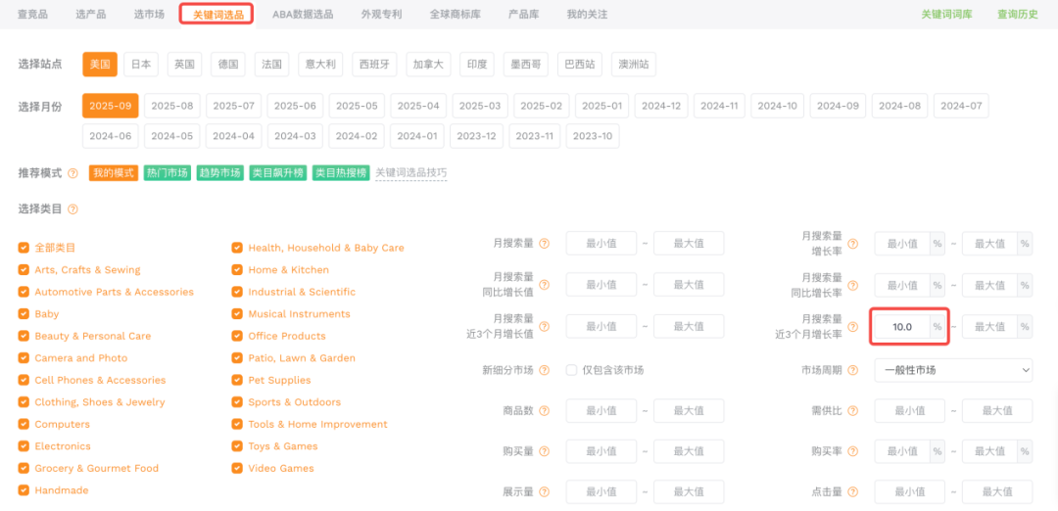
Task: Click help icon beside 月搜索量增长率
Action: 853,244
